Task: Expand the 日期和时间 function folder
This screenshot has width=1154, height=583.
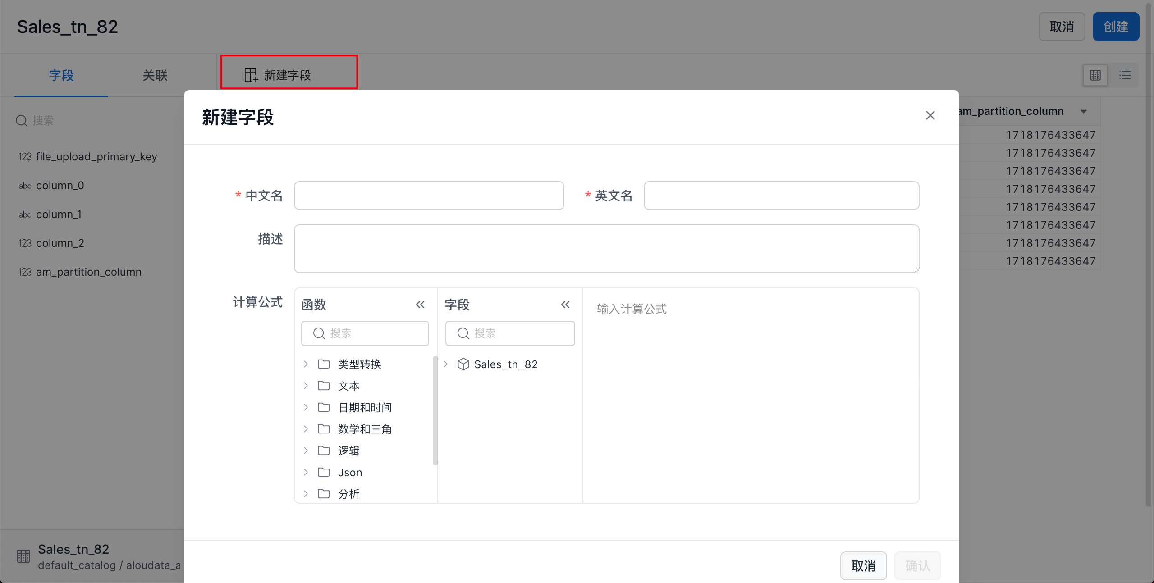Action: point(306,407)
